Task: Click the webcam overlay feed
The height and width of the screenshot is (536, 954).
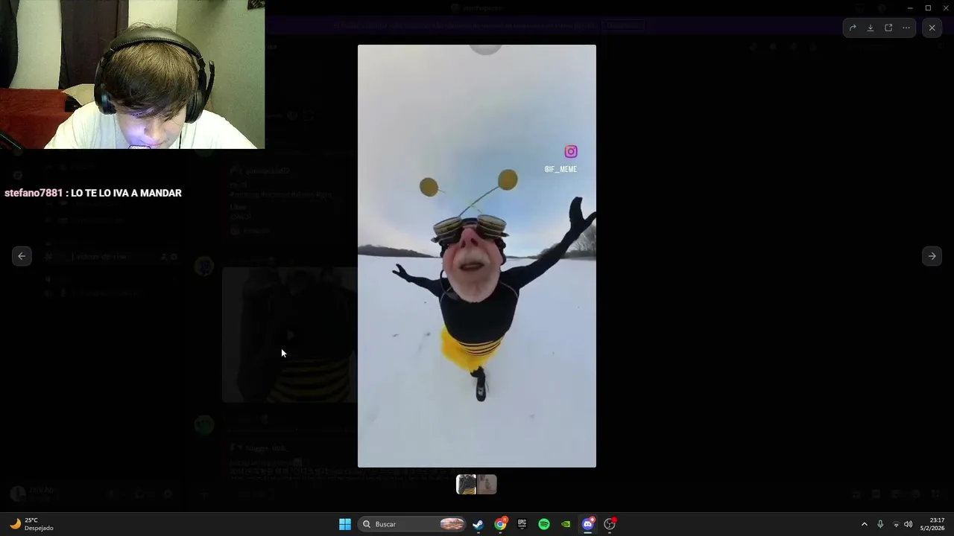Action: pyautogui.click(x=132, y=74)
